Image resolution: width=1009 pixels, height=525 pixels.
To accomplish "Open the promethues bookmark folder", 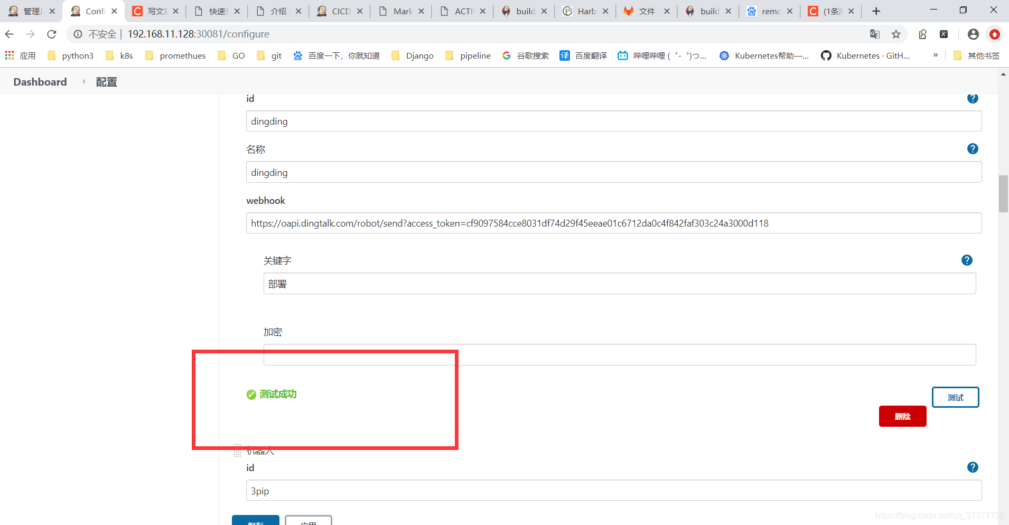I will tap(175, 55).
